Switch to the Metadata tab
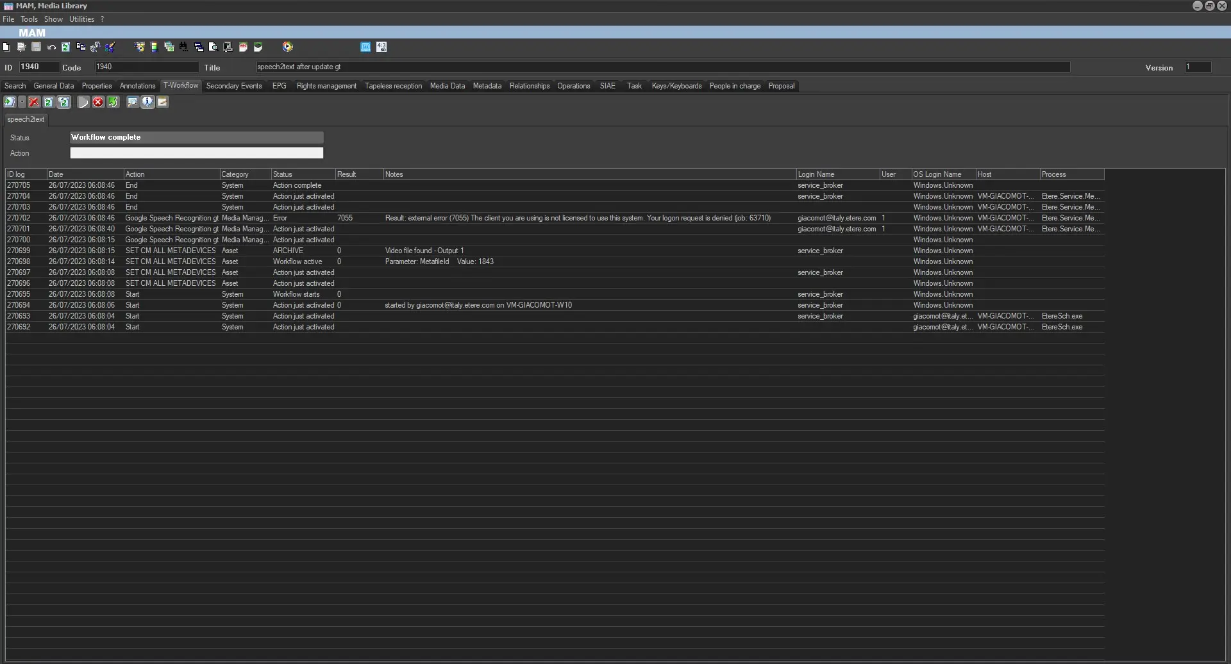 pyautogui.click(x=487, y=86)
